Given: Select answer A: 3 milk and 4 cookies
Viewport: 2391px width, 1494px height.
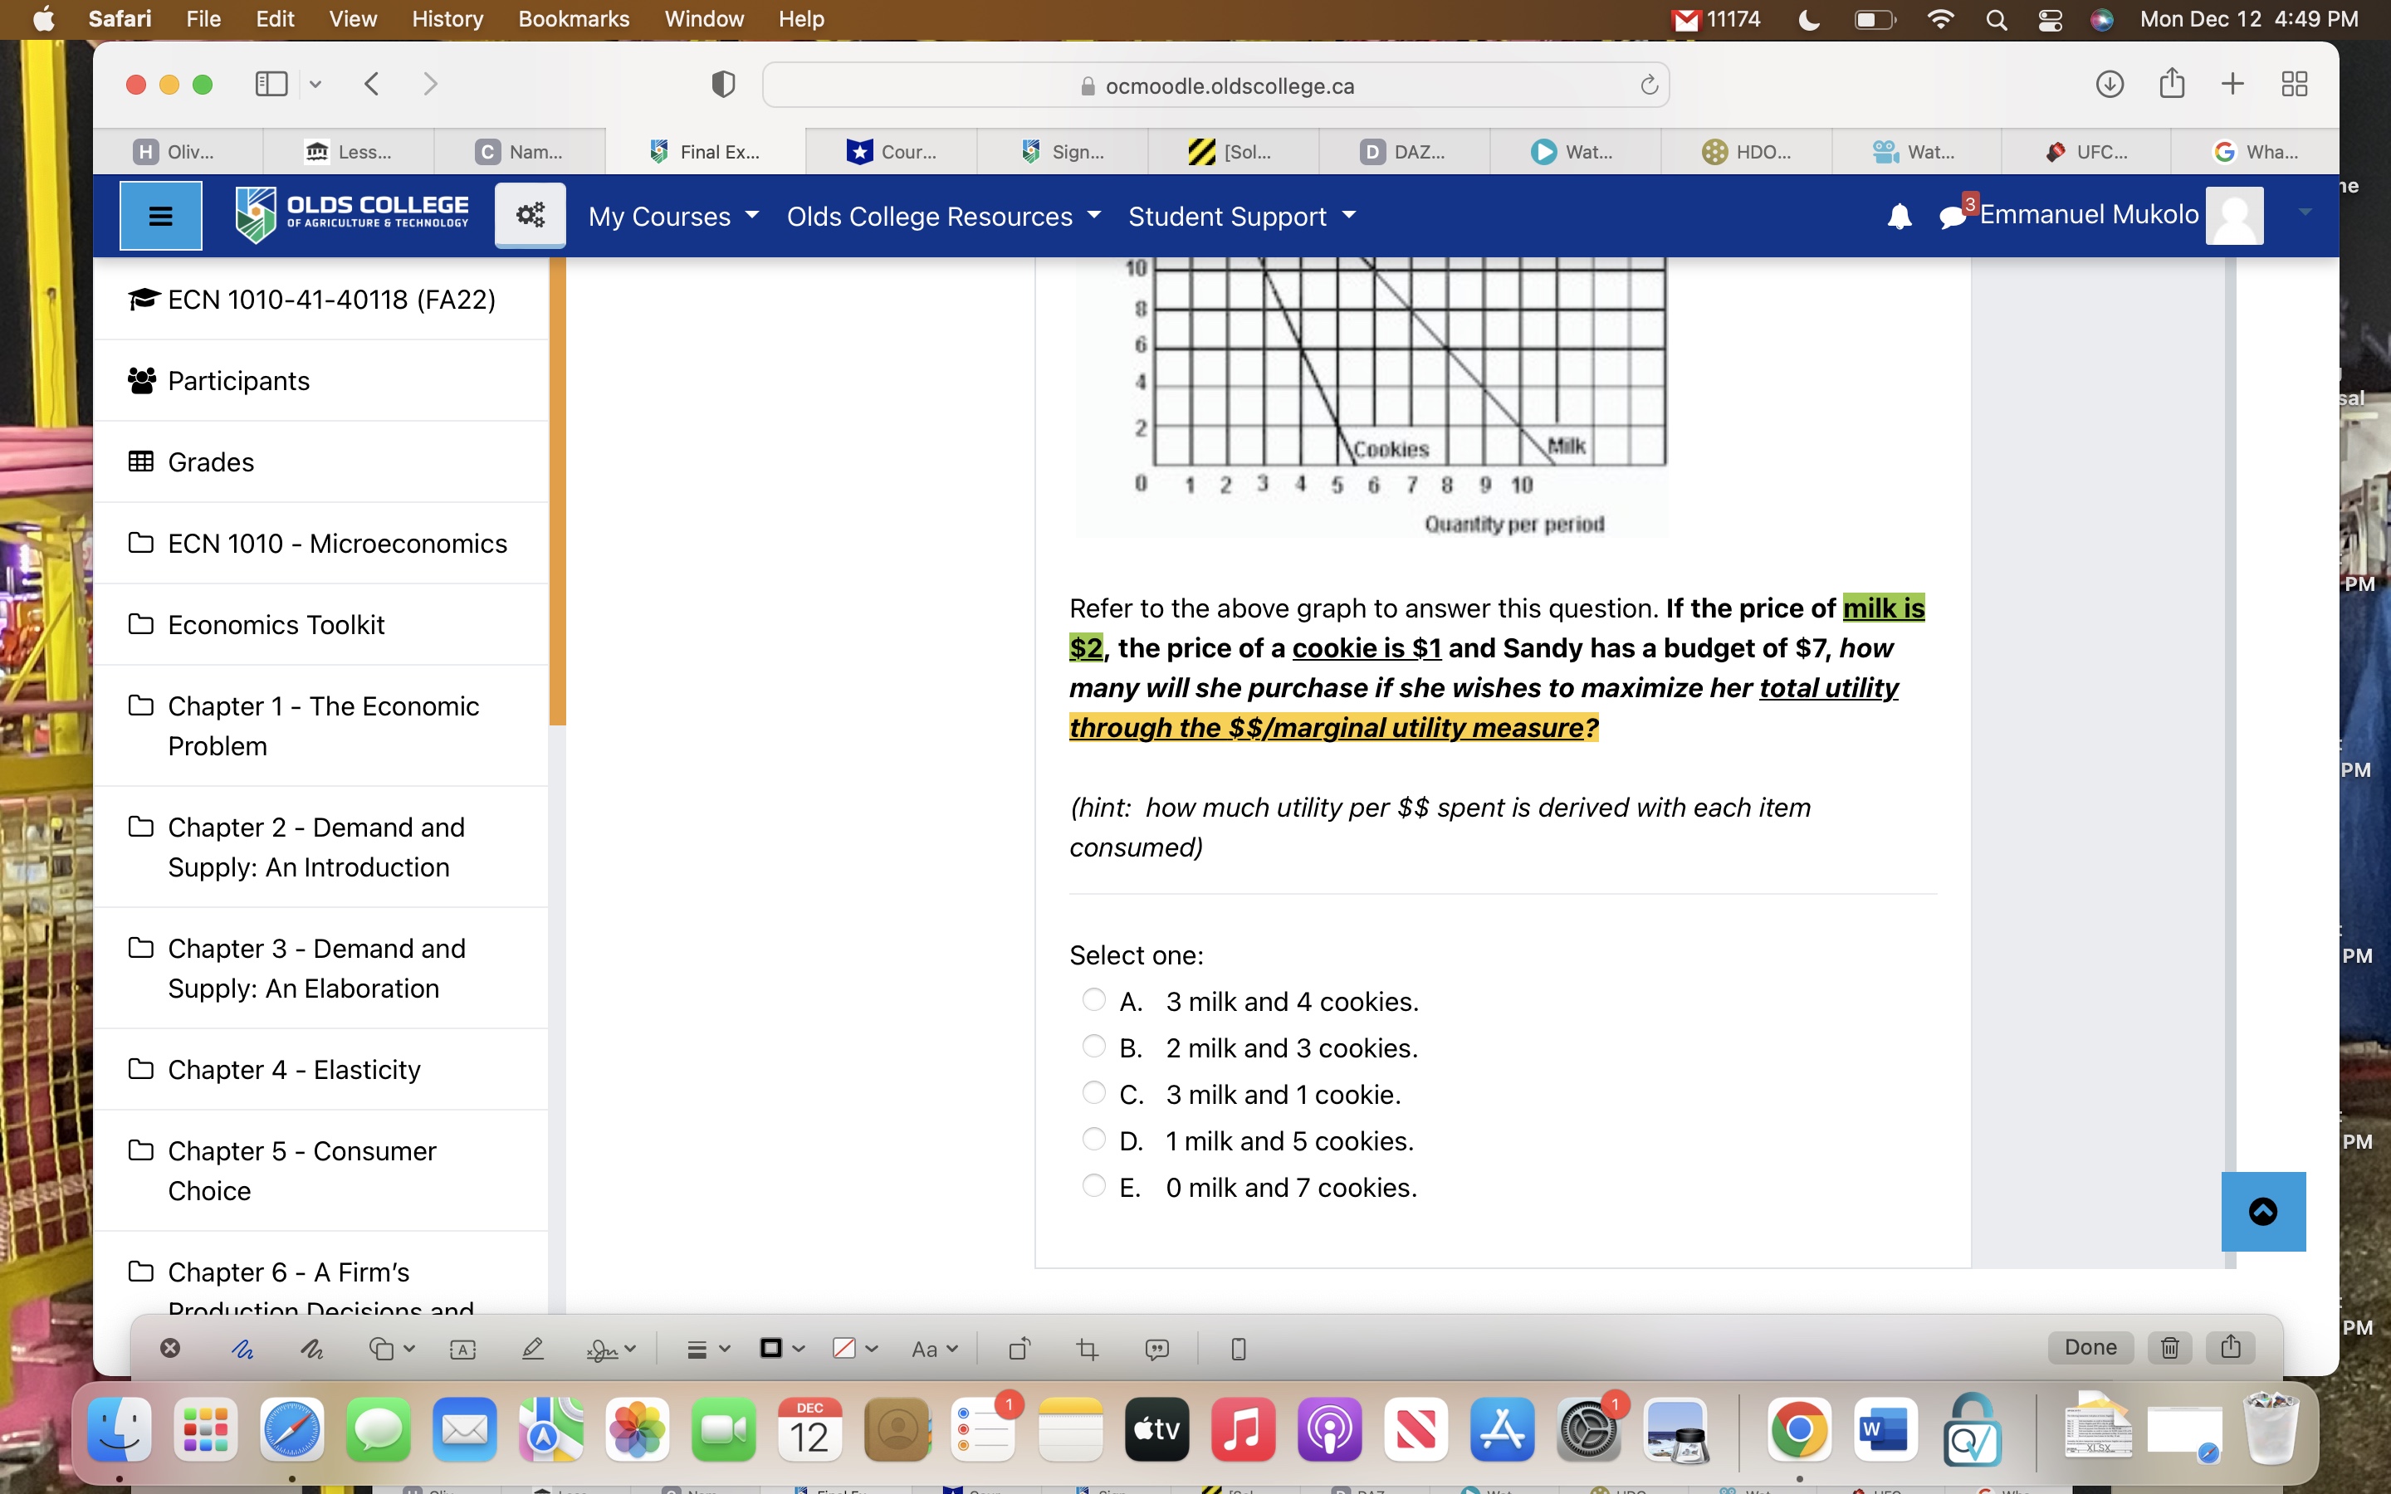Looking at the screenshot, I should tap(1093, 999).
